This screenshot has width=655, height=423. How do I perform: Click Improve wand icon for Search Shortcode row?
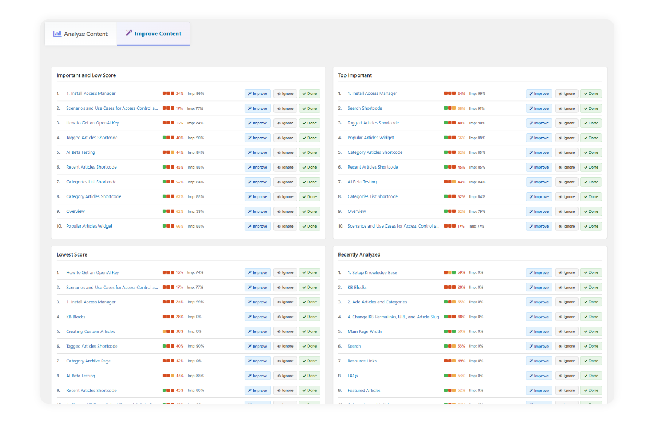531,109
